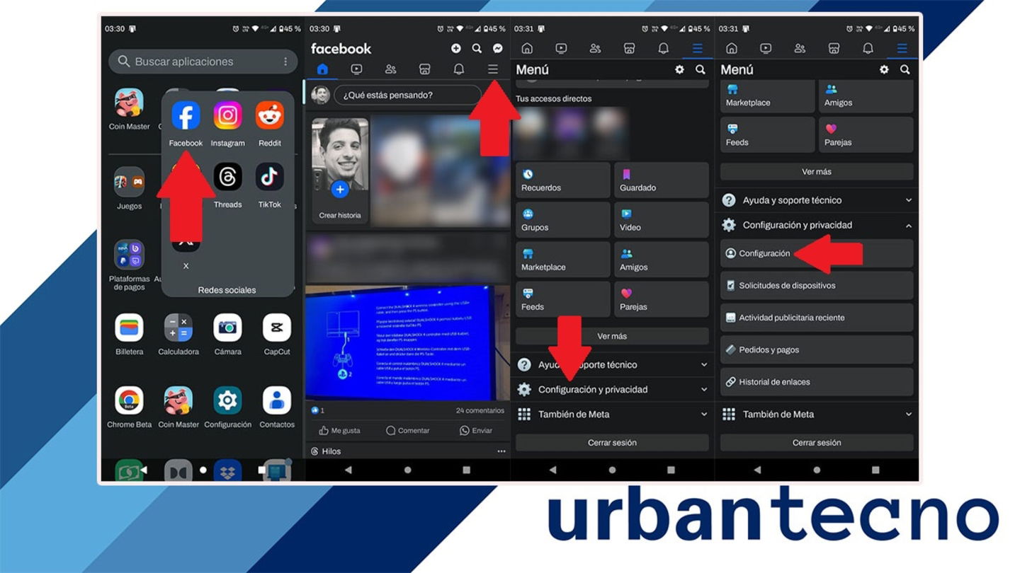
Task: Open the Calculadora app
Action: point(178,328)
